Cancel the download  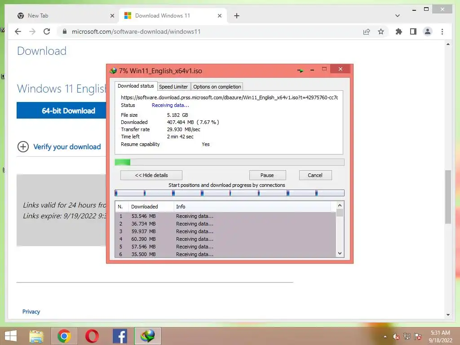315,175
